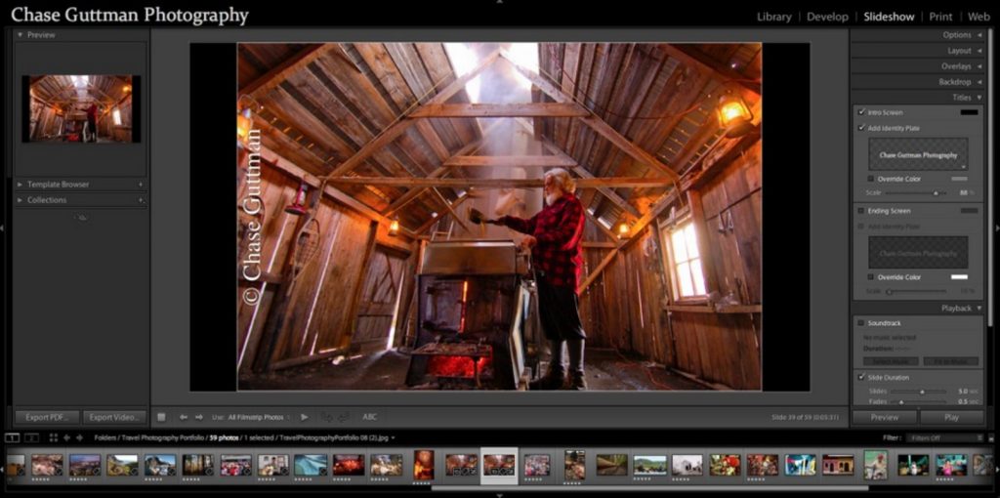
Task: Enable the Intro Screen checkbox
Action: coord(861,112)
